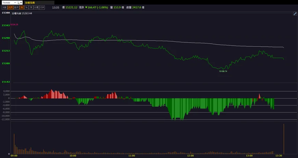The image size is (298, 158).
Task: Click the 4,000 indicator axis label
Action: tap(6, 91)
